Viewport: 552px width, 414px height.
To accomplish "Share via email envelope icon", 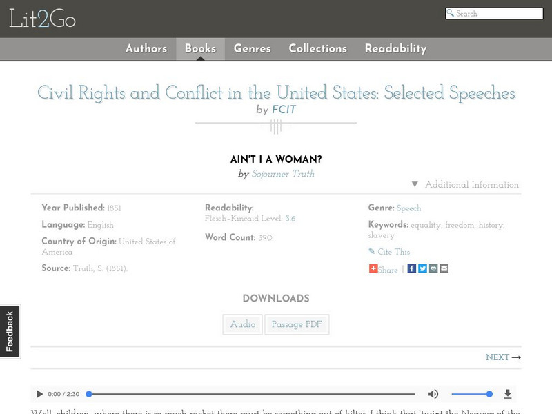I will point(444,268).
